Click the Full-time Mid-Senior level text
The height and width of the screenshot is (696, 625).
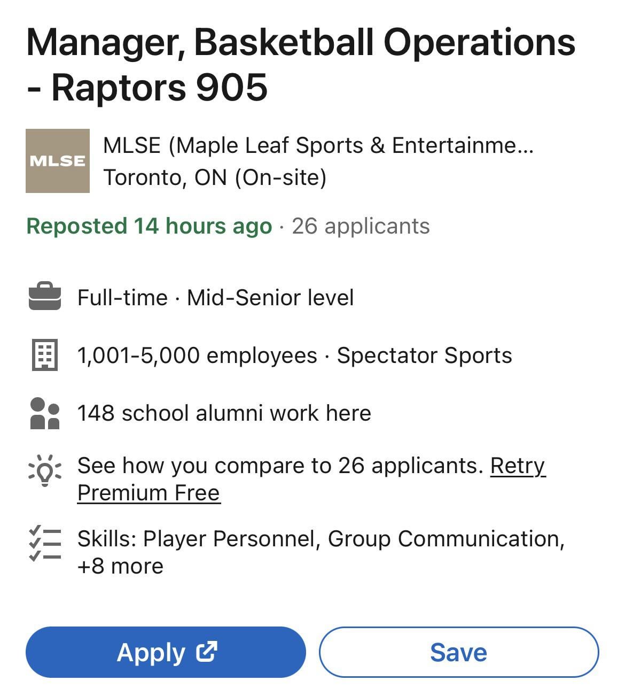[x=215, y=298]
